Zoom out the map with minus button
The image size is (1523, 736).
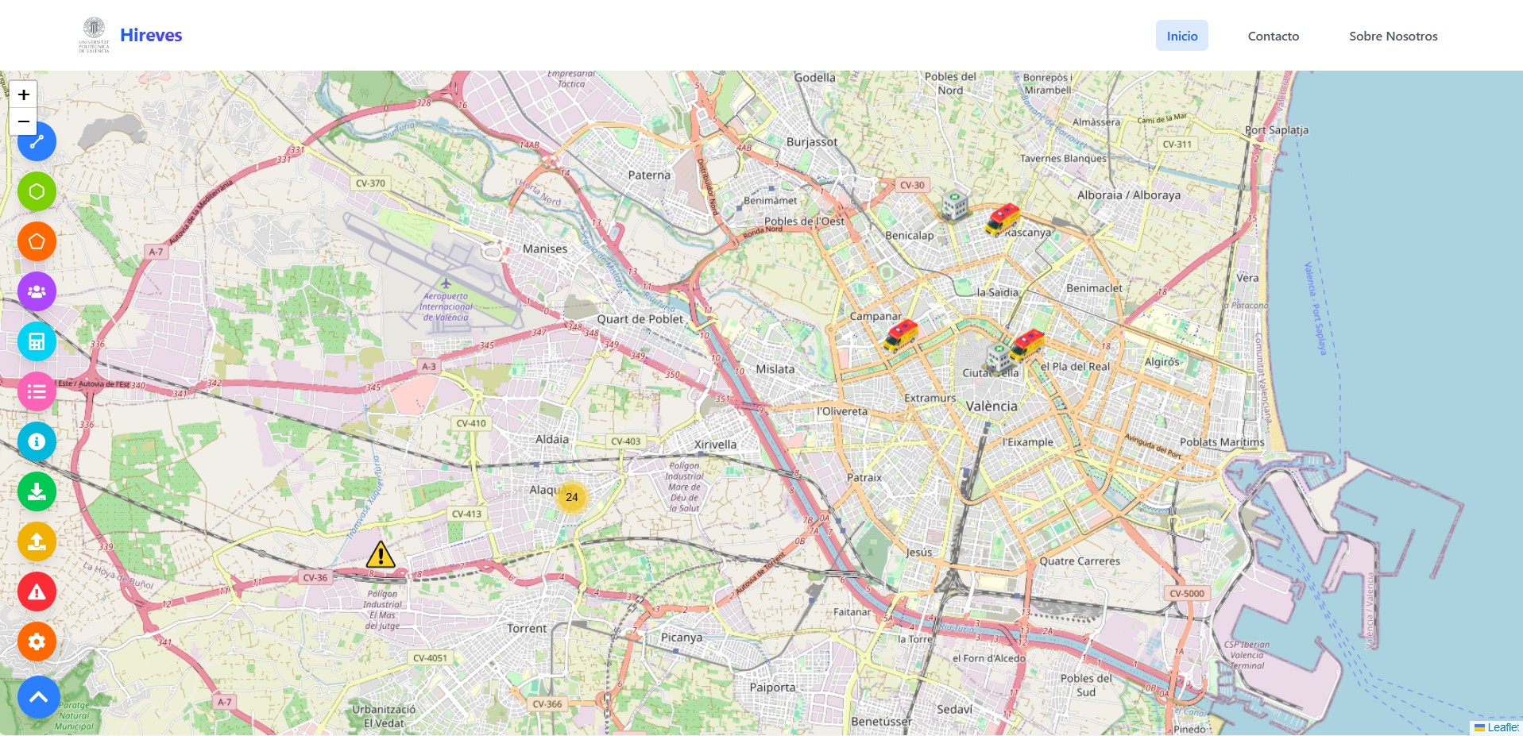24,121
